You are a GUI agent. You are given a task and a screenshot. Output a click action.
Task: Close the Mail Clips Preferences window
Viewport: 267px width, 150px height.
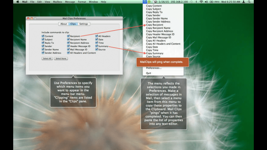[x=28, y=18]
